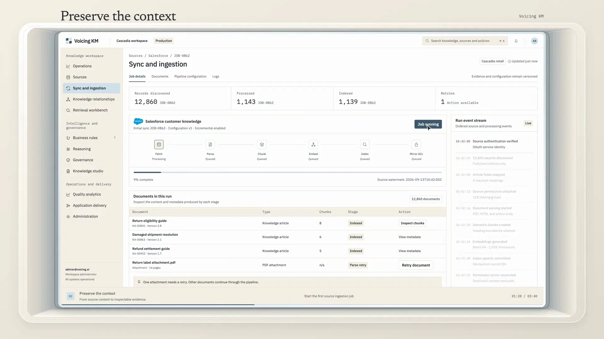Open the notifications bell icon
This screenshot has height=339, width=604.
point(516,41)
